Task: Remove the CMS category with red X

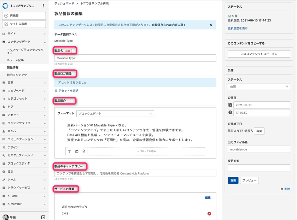Action: [x=209, y=214]
